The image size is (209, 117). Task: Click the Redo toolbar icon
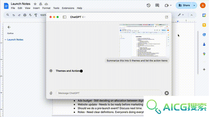[x=19, y=15]
